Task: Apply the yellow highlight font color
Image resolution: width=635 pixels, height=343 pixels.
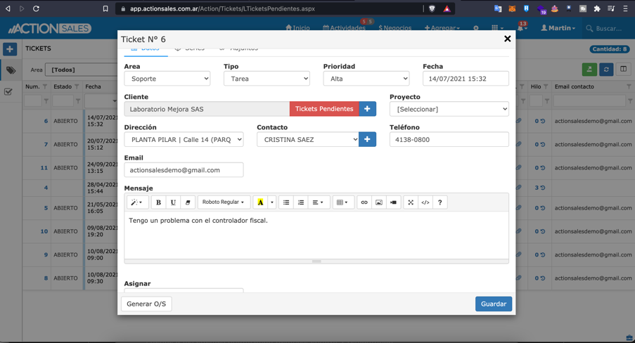Action: [x=260, y=202]
